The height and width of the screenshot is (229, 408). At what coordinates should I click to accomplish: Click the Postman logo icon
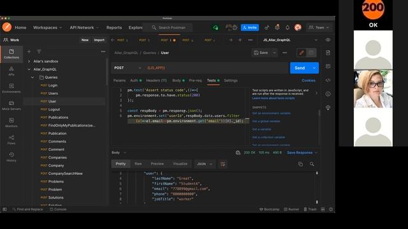[x=7, y=27]
